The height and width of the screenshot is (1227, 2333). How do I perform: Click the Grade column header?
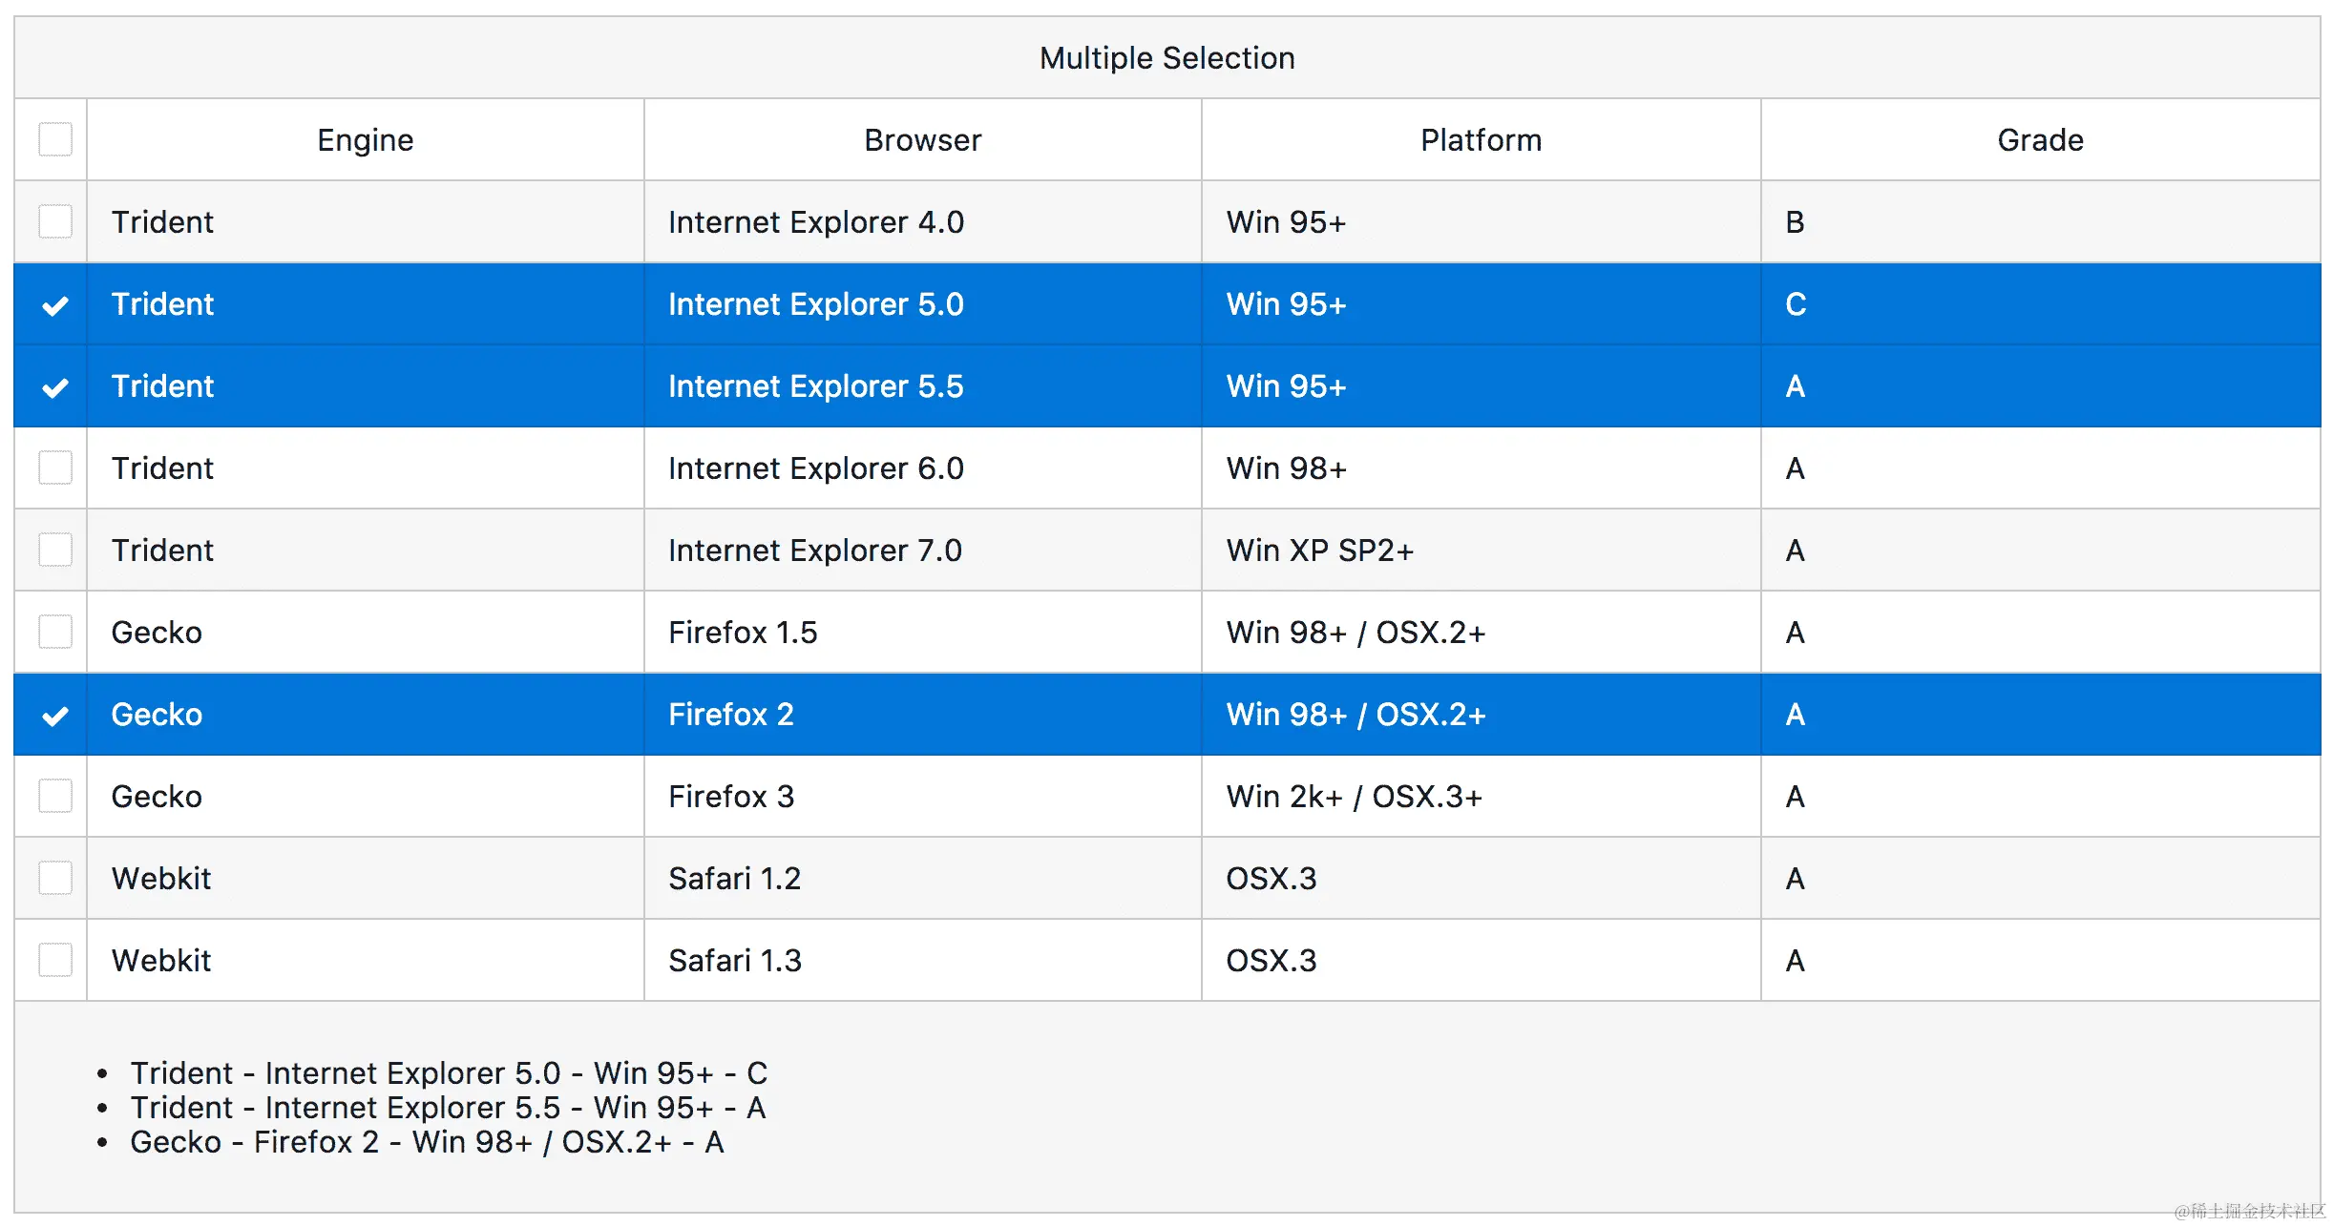(2040, 140)
